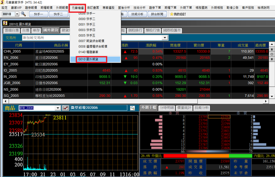The height and width of the screenshot is (177, 275).
Task: Open the 專家選股 menu
Action: coord(109,8)
